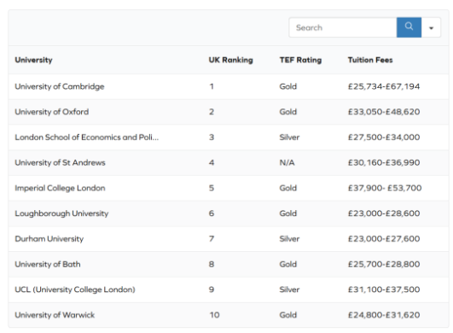The width and height of the screenshot is (453, 333).
Task: Click ranking value 4 for St Andrews
Action: point(212,162)
